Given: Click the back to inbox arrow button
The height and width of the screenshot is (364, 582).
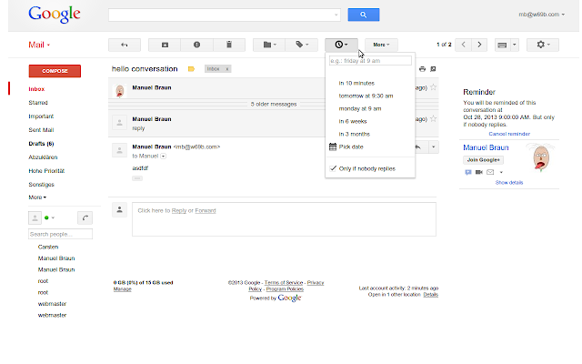Looking at the screenshot, I should (125, 45).
